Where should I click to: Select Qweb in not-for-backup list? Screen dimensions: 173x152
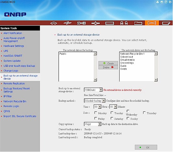[x=123, y=69]
